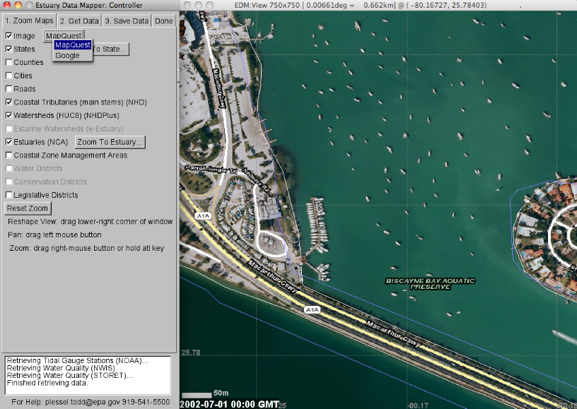Enable the Legislative Districts overlay
The width and height of the screenshot is (577, 409).
[7, 195]
